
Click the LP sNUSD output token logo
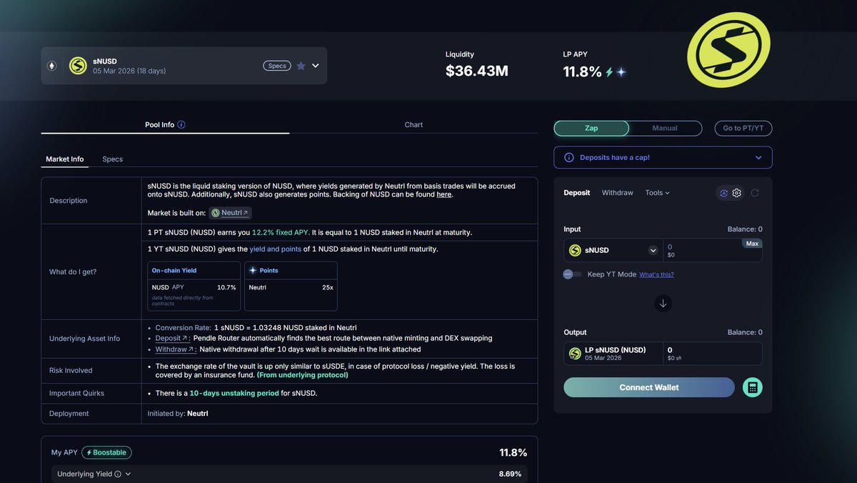(575, 354)
